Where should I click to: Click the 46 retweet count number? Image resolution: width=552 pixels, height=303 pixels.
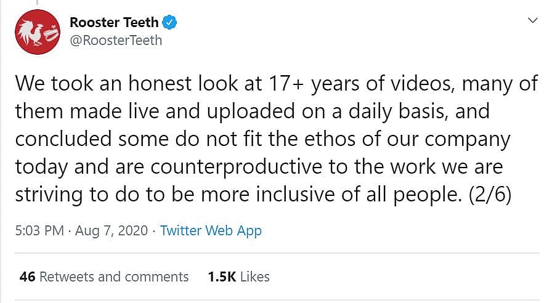coord(27,277)
